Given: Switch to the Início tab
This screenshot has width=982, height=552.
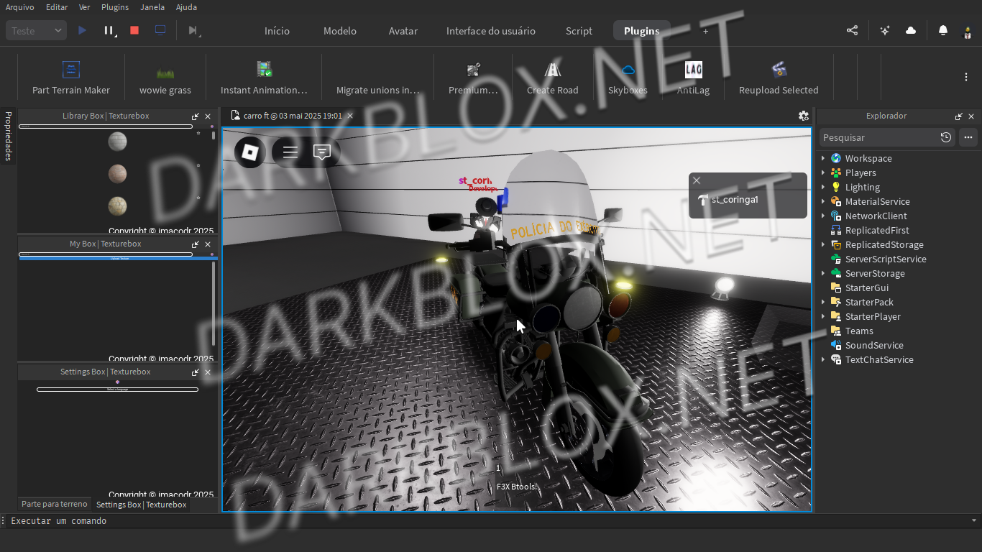Looking at the screenshot, I should (277, 31).
